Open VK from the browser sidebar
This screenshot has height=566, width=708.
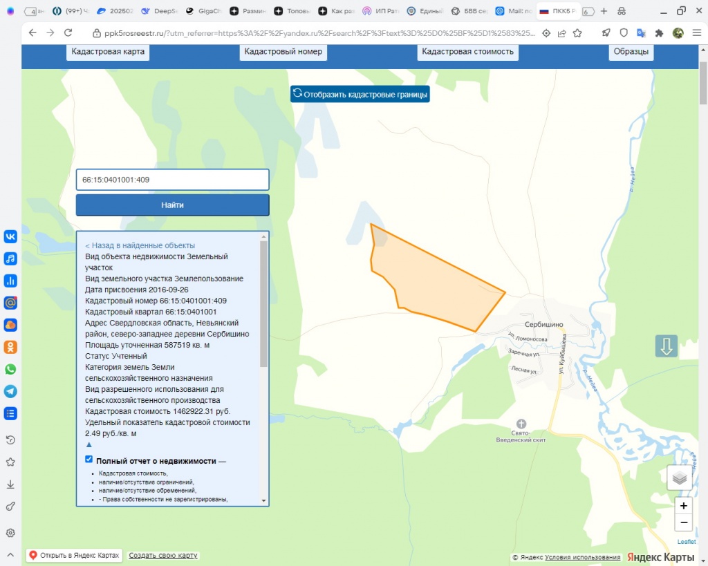pos(10,236)
